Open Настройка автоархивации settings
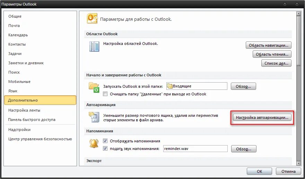 pos(262,117)
